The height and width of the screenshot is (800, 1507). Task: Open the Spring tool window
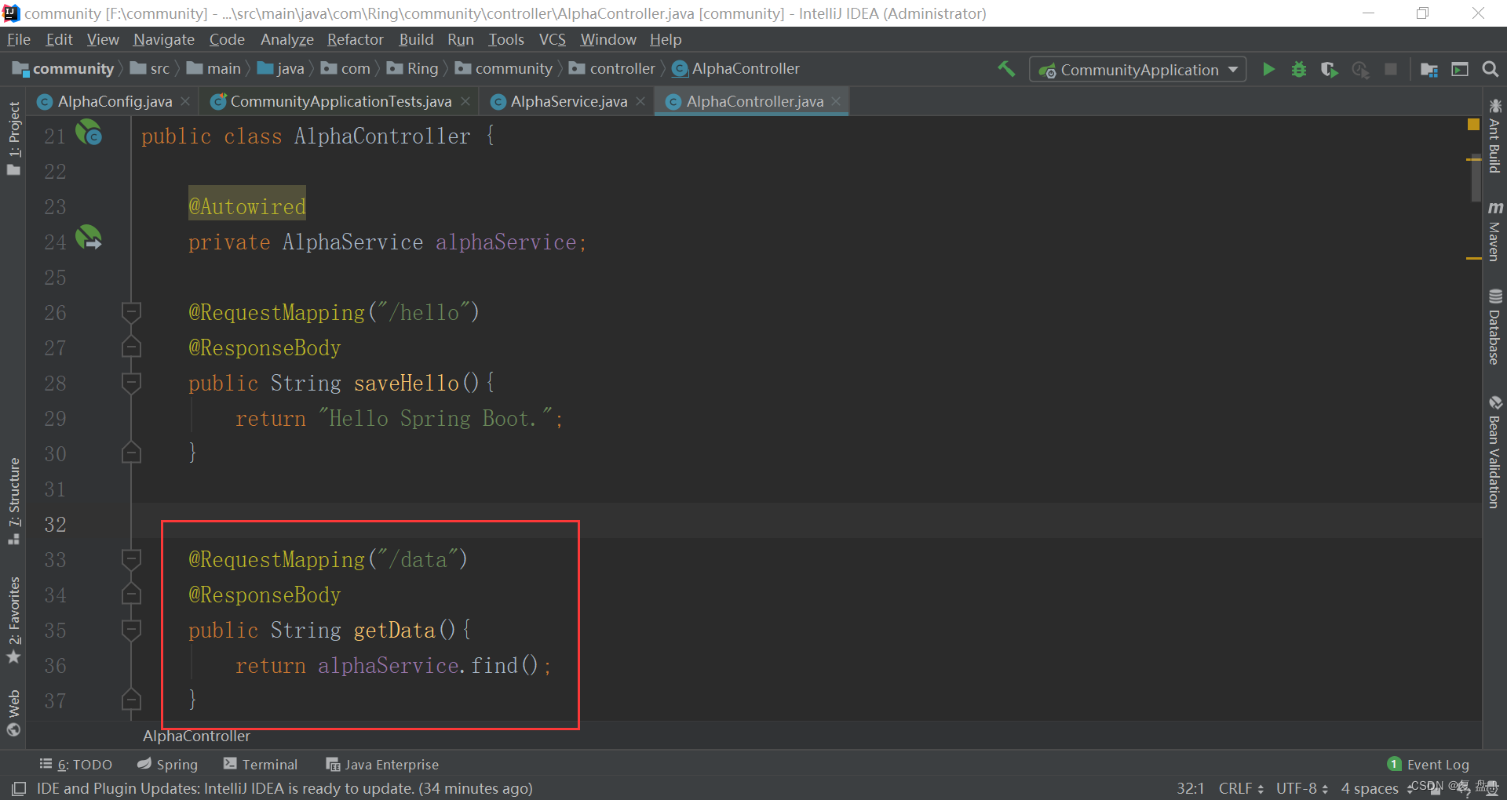pos(167,764)
